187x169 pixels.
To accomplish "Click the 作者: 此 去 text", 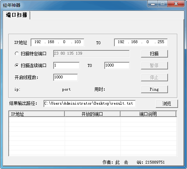I will 115,162.
